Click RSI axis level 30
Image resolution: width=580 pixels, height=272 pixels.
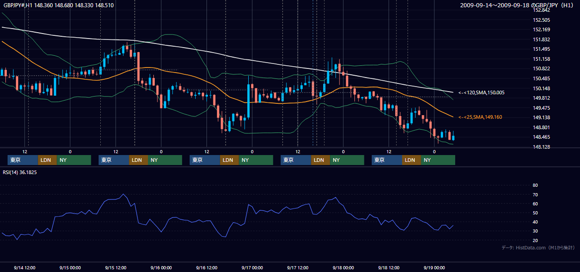[x=535, y=231]
